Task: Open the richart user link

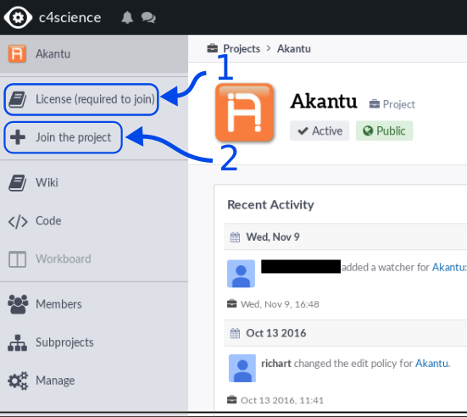Action: pos(276,364)
